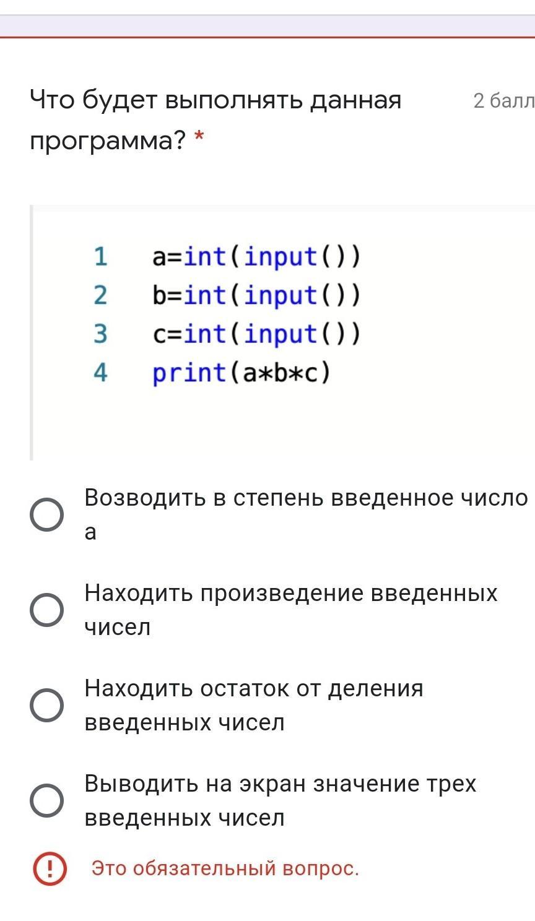
Task: Choose the radio circle for "Находить произведение введенных чисел"
Action: click(x=46, y=610)
